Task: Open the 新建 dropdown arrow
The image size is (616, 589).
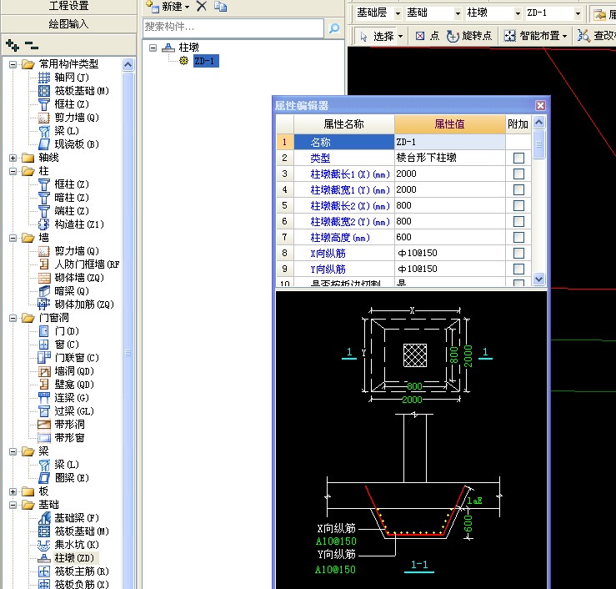Action: pyautogui.click(x=187, y=7)
